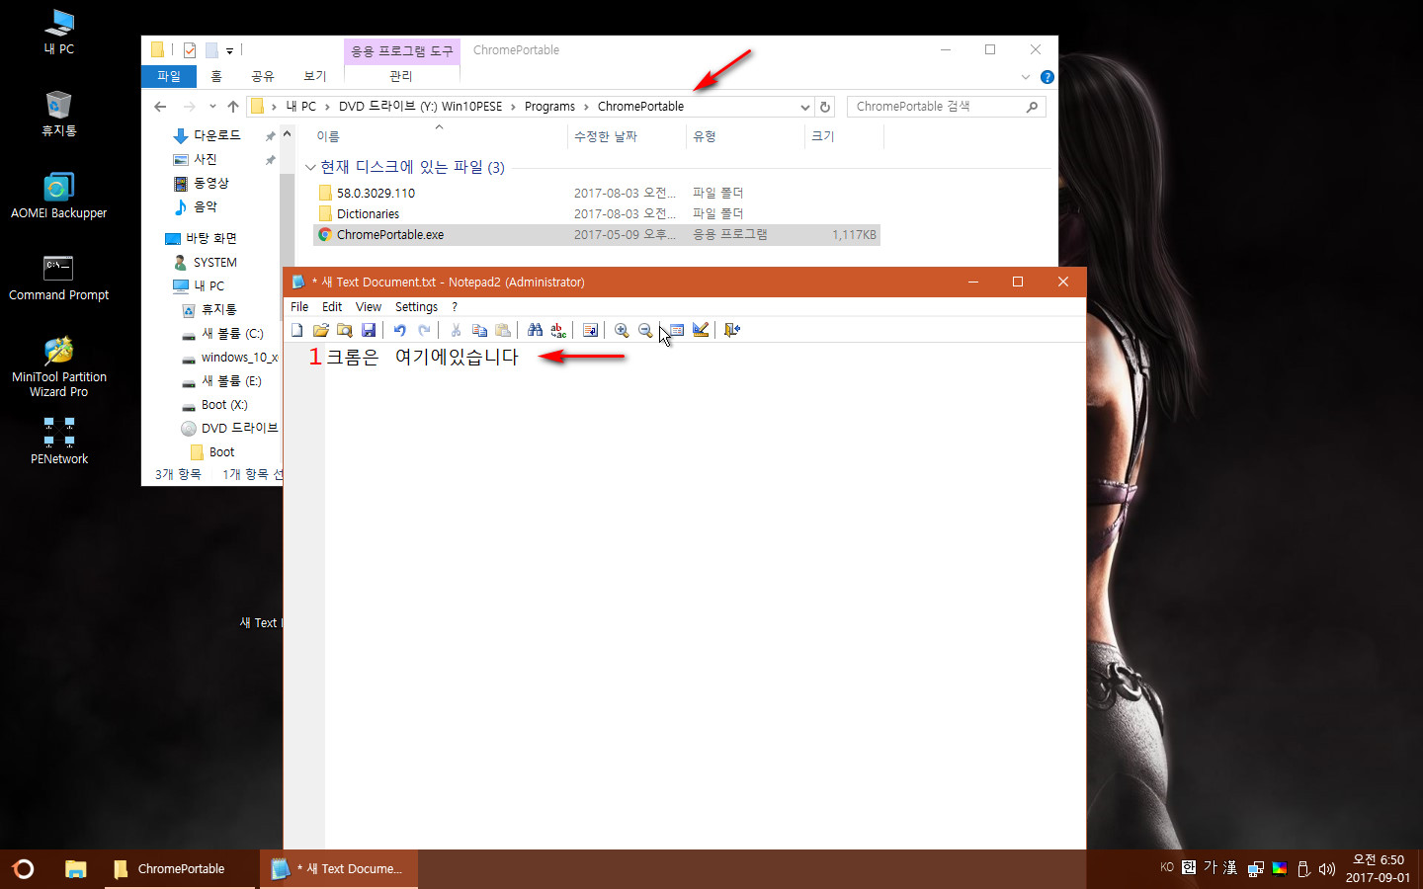Click Programs in the address breadcrumb
This screenshot has height=889, width=1423.
[549, 107]
